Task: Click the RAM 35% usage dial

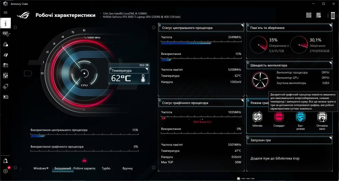Action: click(x=259, y=45)
